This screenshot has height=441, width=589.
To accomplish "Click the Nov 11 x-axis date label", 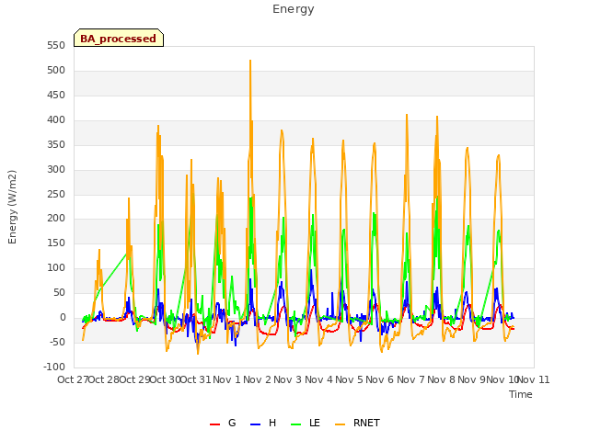I will tap(534, 379).
